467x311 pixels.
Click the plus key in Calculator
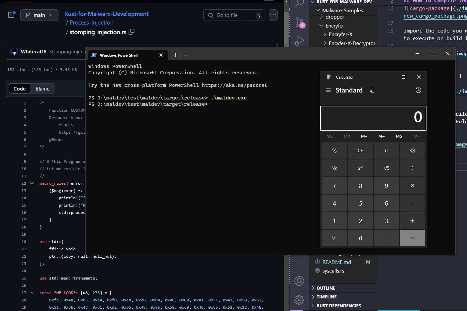[x=413, y=221]
